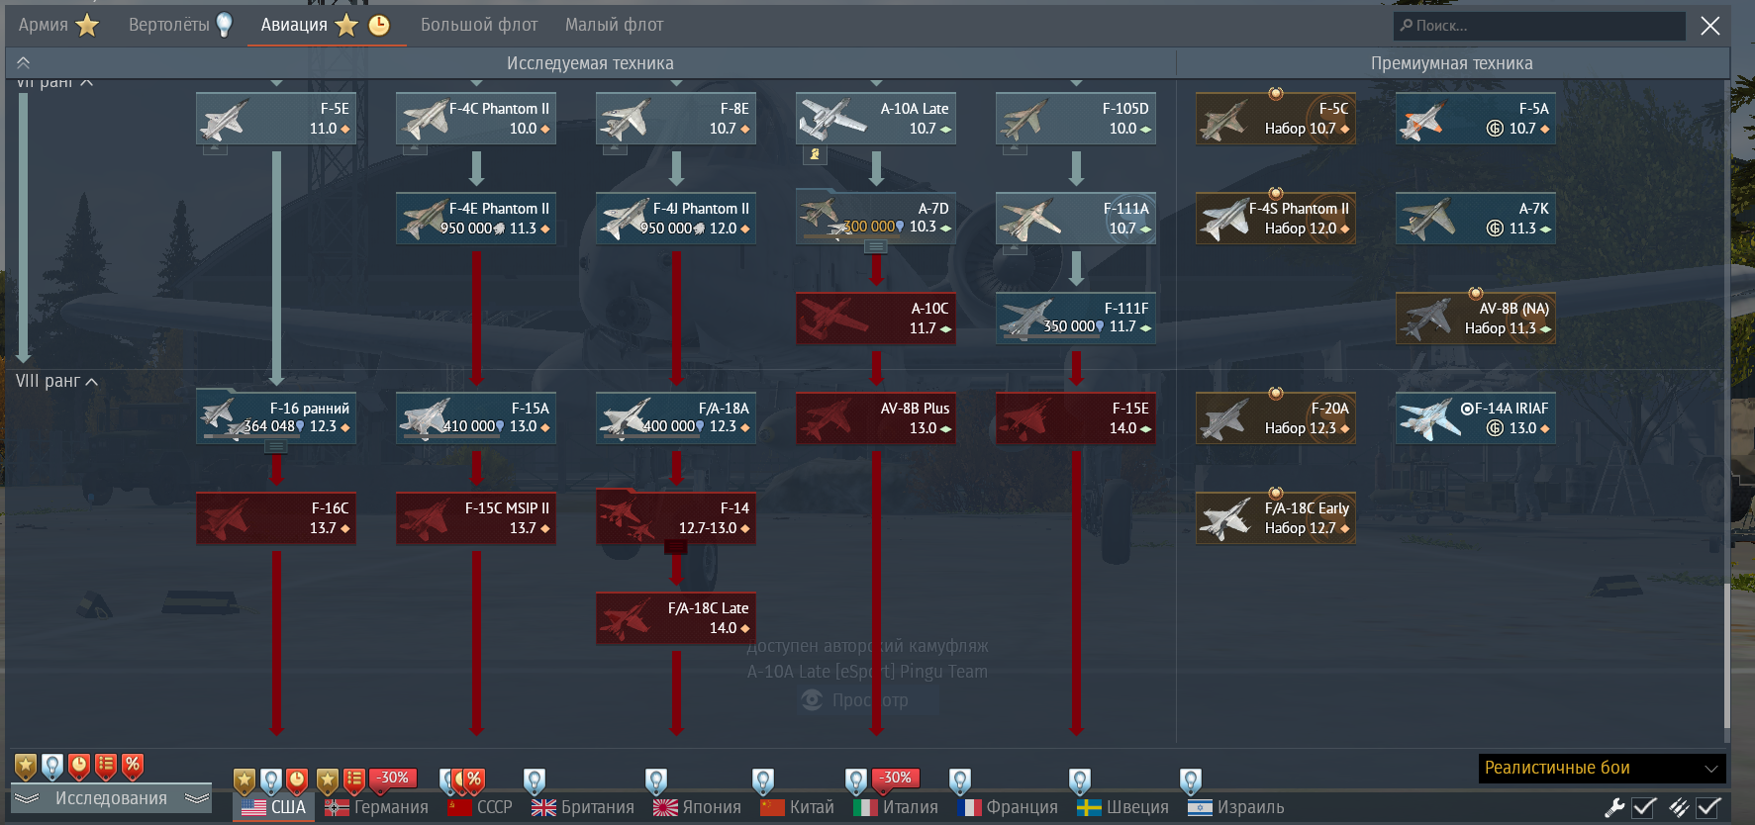
Task: Select the F-4J Phantom II card
Action: click(676, 219)
